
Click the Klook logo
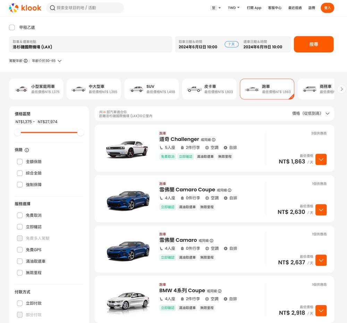[x=25, y=8]
